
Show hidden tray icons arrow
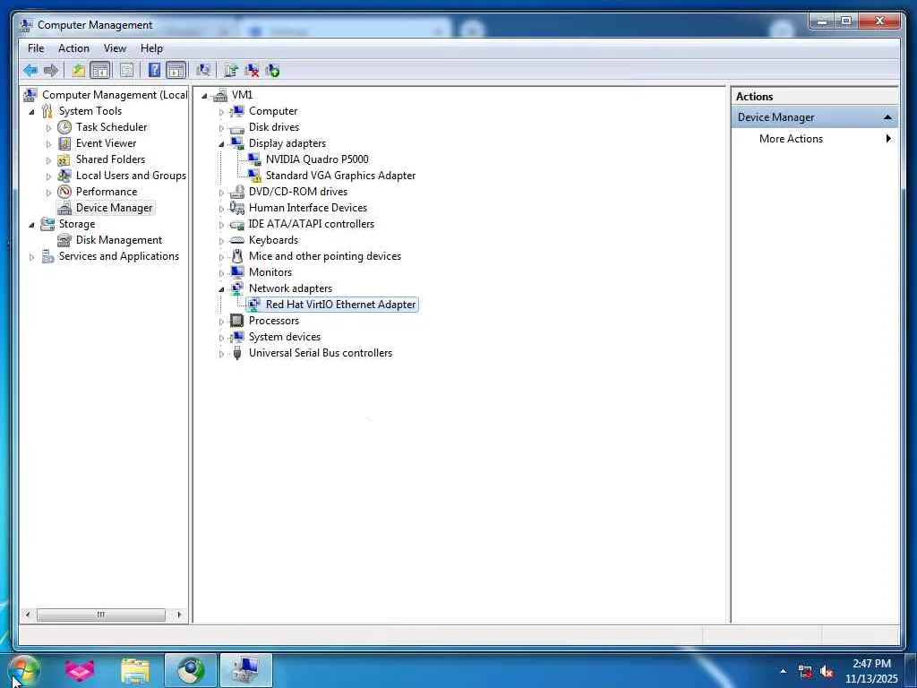pos(783,671)
